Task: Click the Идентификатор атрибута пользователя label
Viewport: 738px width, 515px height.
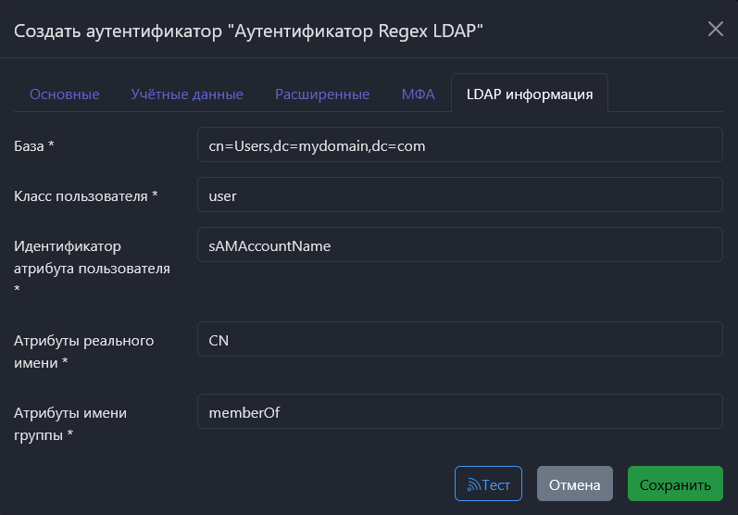Action: (92, 257)
